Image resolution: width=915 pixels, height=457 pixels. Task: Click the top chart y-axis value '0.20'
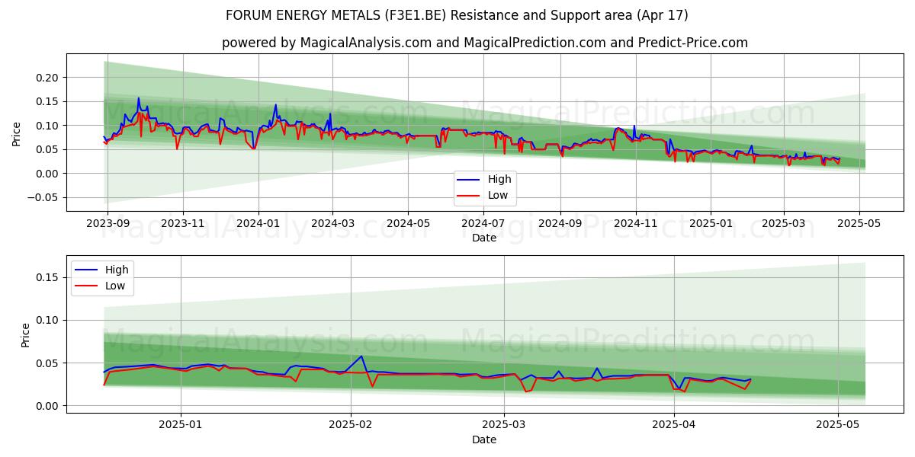click(x=47, y=77)
